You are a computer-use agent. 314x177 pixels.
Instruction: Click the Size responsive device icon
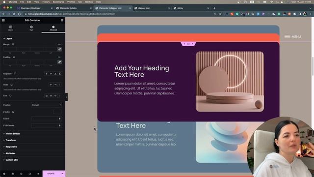click(10, 96)
